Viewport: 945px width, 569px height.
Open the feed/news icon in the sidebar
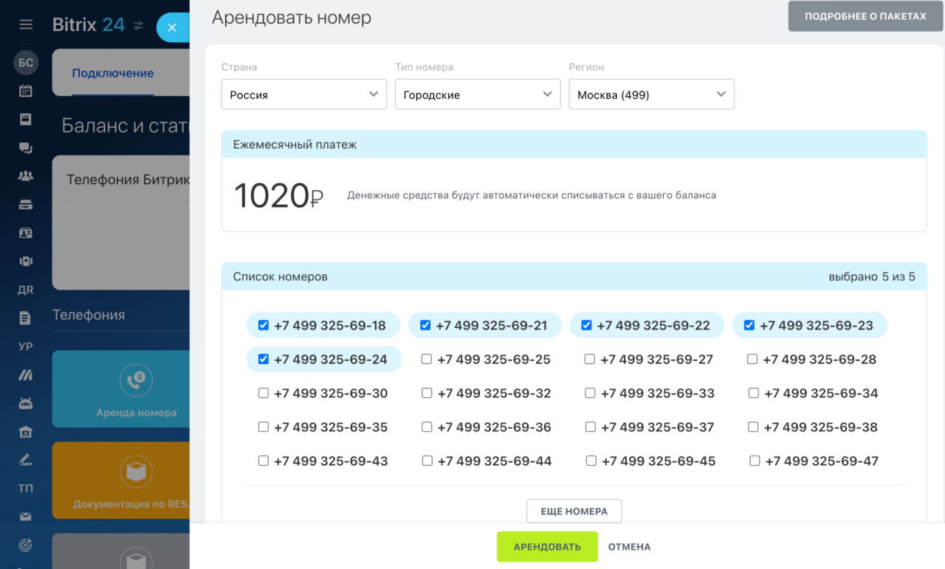point(26,119)
